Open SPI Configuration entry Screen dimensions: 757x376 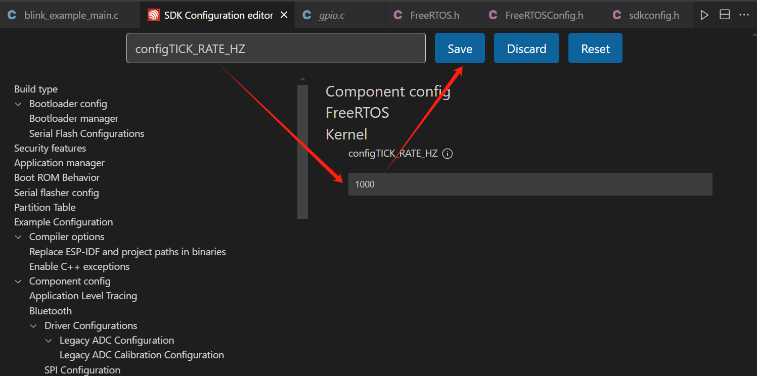click(x=82, y=370)
